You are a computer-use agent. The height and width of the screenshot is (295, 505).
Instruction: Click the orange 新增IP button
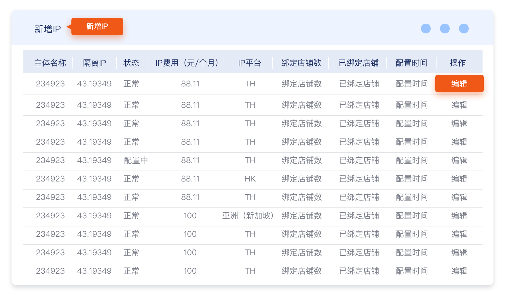tap(97, 27)
